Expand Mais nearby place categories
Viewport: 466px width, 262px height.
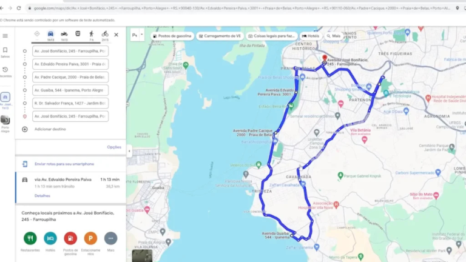(110, 238)
